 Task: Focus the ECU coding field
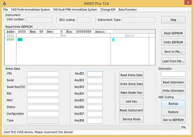pos(84,20)
